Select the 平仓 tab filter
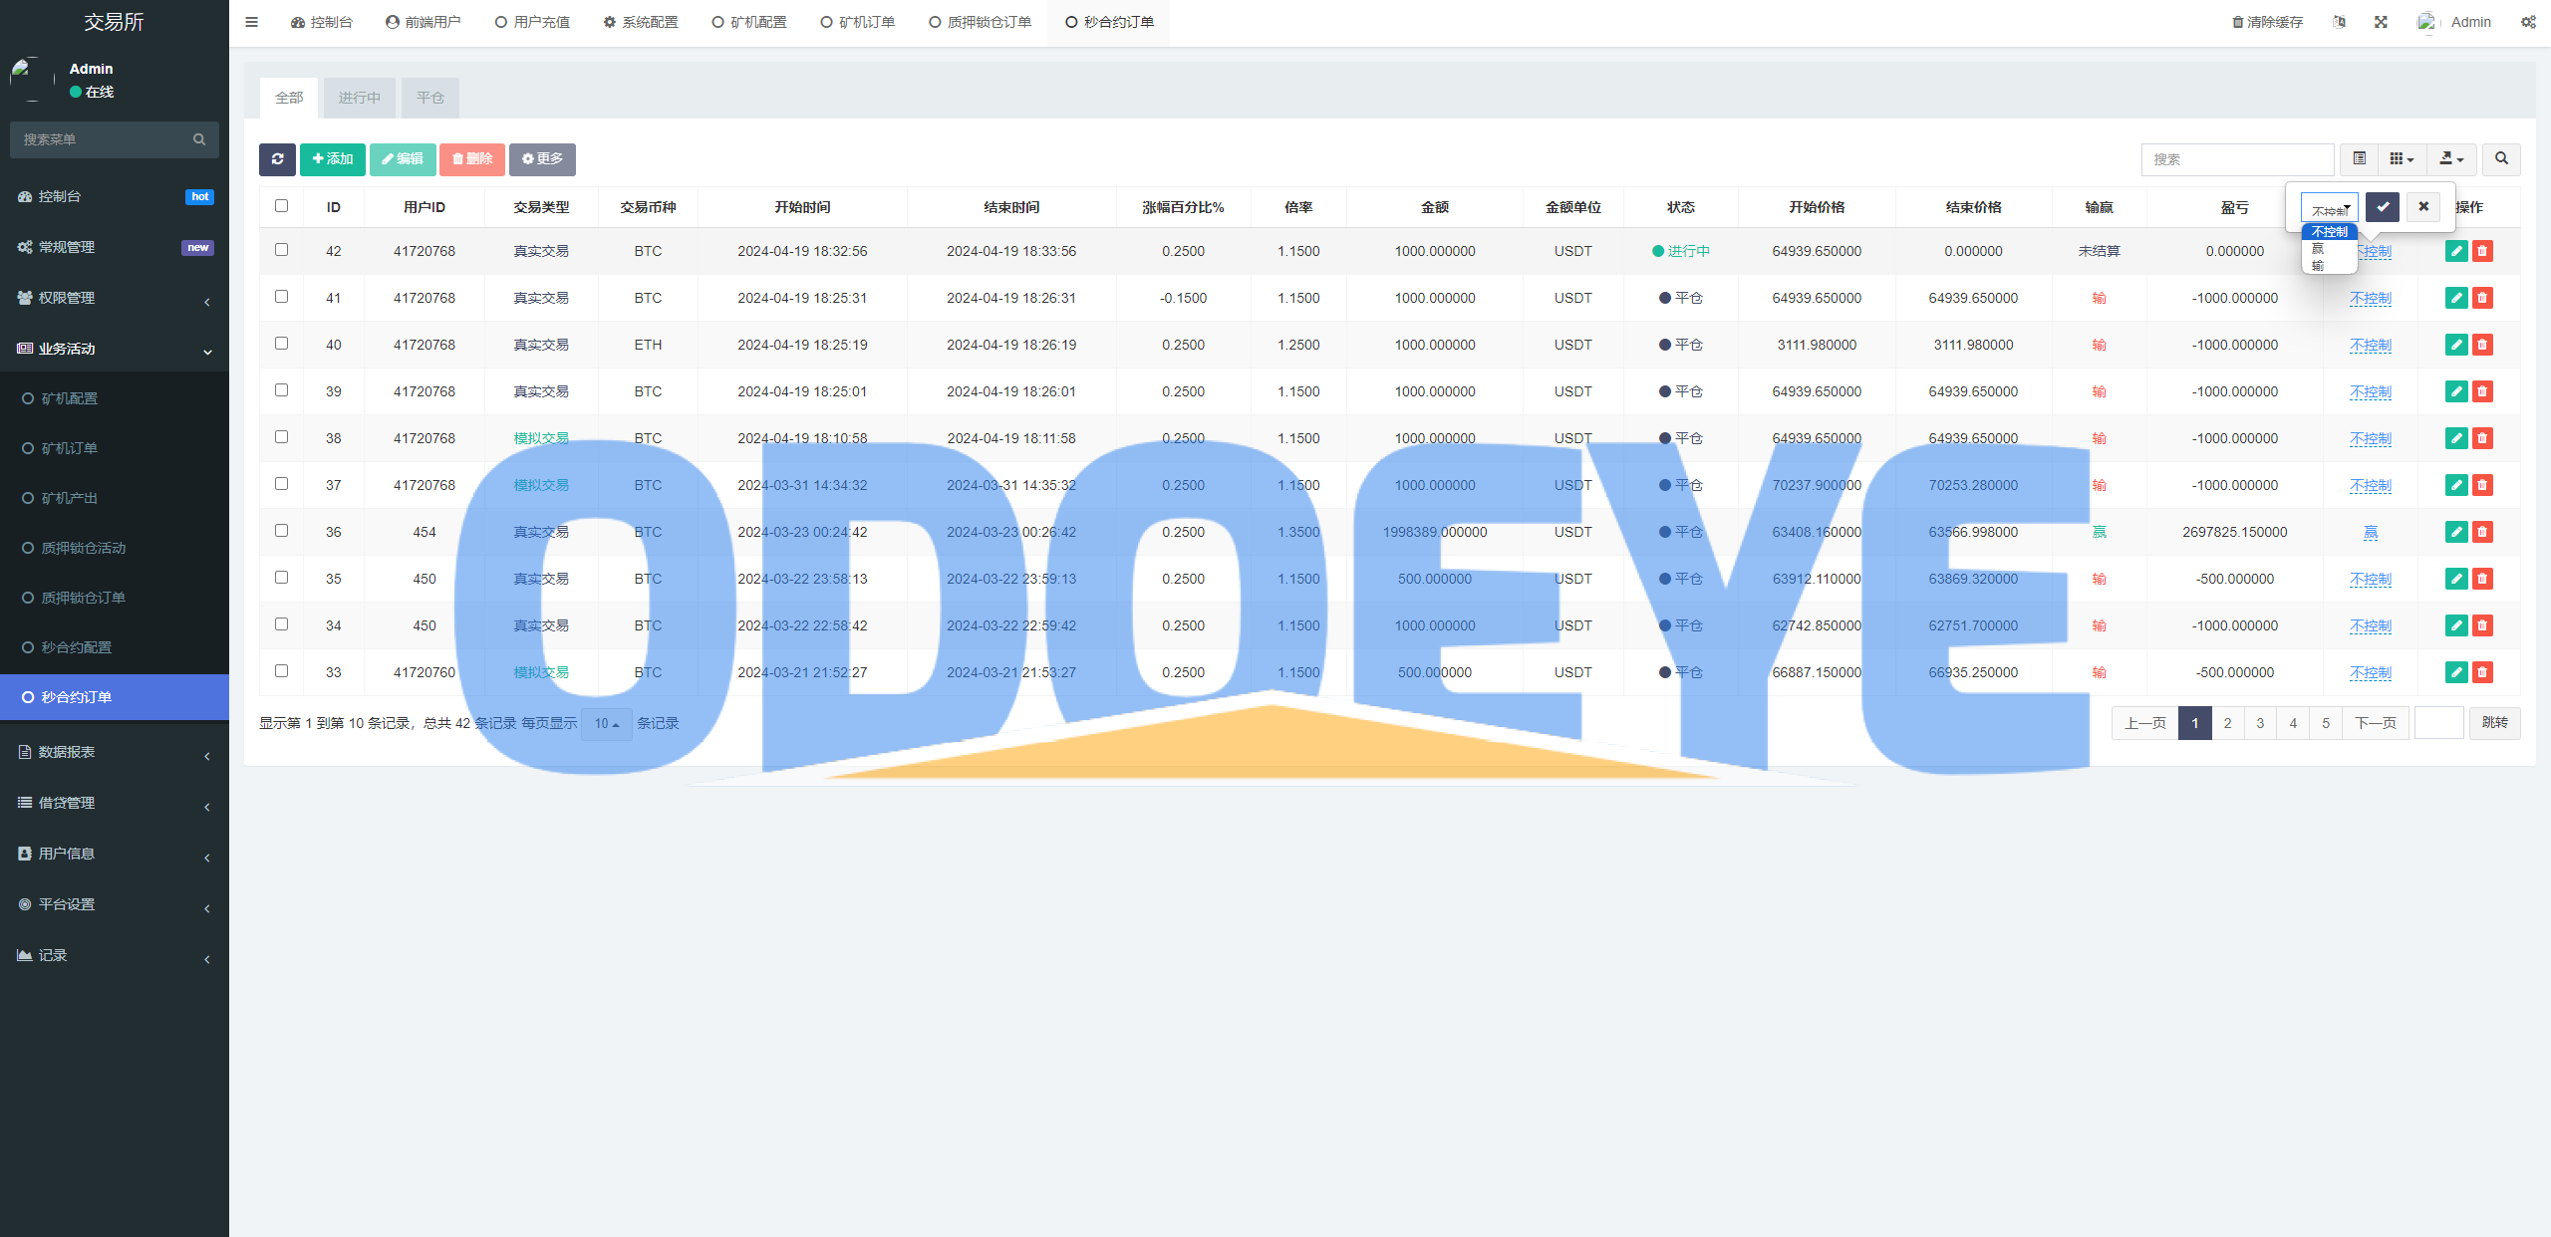 pos(431,98)
